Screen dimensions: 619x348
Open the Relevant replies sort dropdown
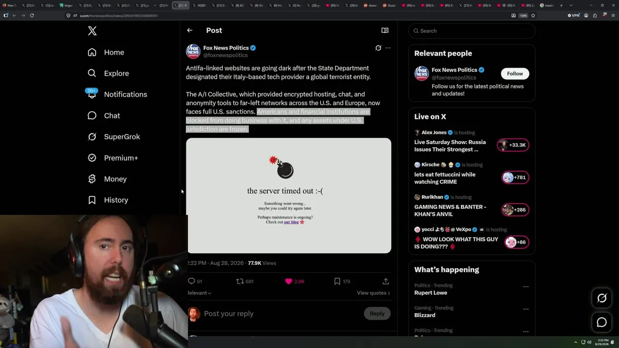(x=199, y=293)
